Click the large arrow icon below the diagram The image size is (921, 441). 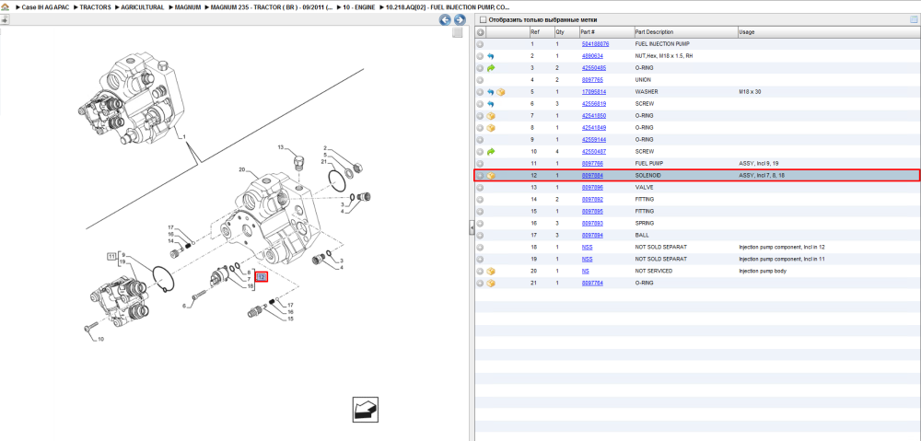coord(366,410)
